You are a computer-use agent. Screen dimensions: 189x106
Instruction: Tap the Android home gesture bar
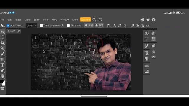(x=94, y=96)
